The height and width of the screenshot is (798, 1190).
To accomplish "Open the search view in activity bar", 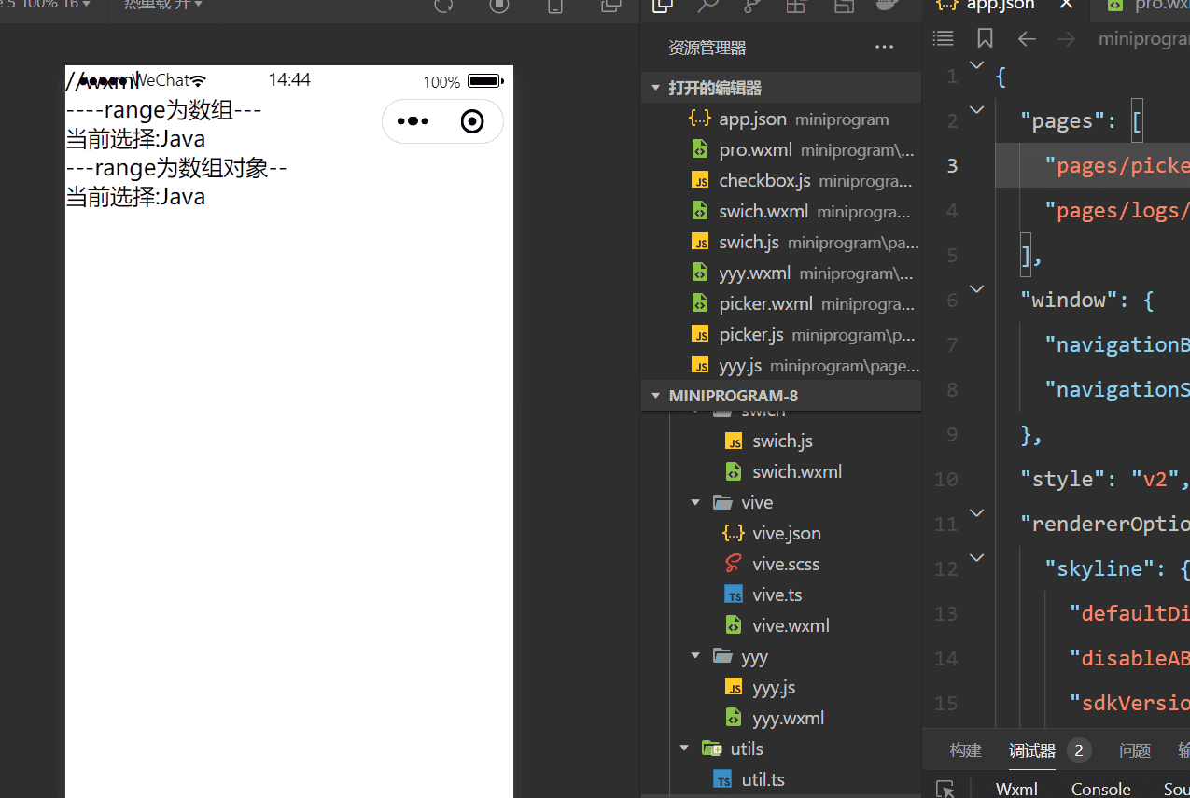I will point(707,6).
